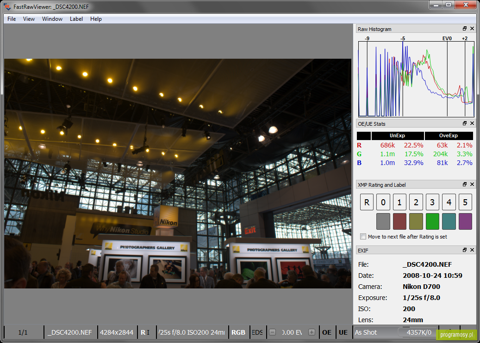Apply the purple color label
This screenshot has height=343, width=480.
pos(465,221)
